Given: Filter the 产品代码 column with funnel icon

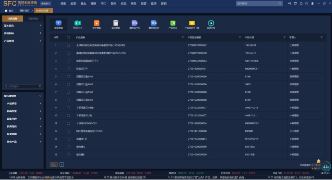Looking at the screenshot, I should 284,38.
